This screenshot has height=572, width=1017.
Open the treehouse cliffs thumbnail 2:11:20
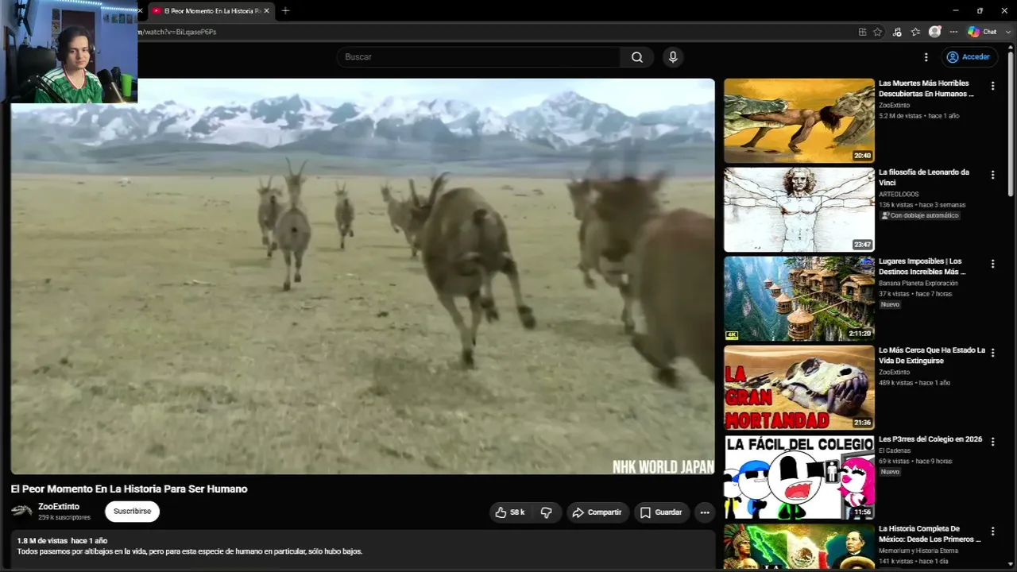pos(799,299)
